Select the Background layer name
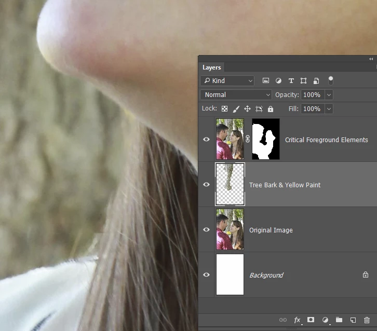Viewport: 377px width, 331px height. click(x=266, y=275)
